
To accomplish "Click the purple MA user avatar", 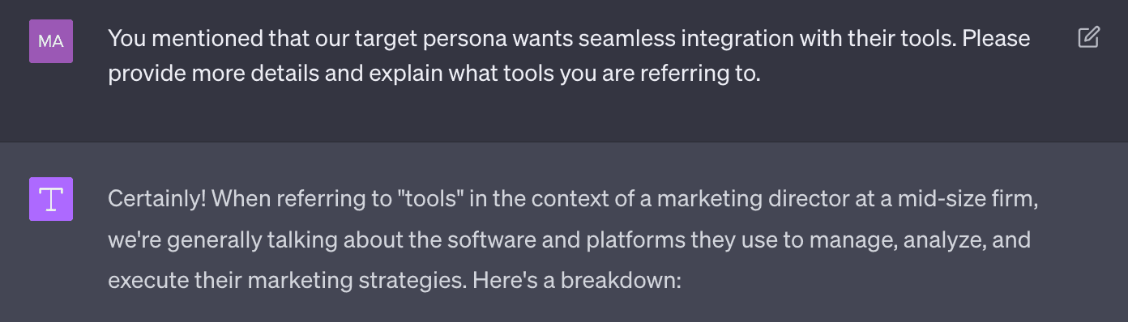I will 51,41.
